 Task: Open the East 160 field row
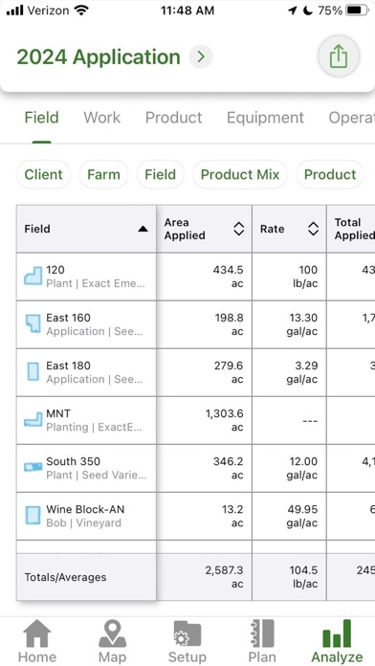click(196, 324)
